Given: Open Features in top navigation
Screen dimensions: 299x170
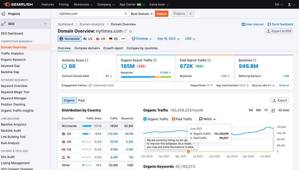Looking at the screenshot, I should 47,4.
